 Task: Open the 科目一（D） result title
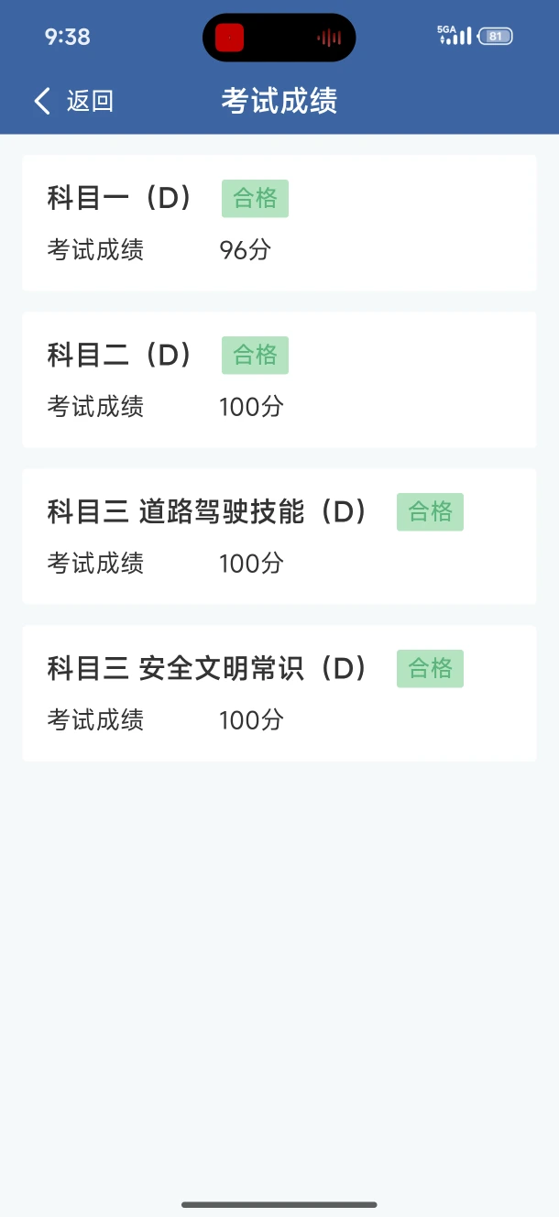(x=120, y=198)
